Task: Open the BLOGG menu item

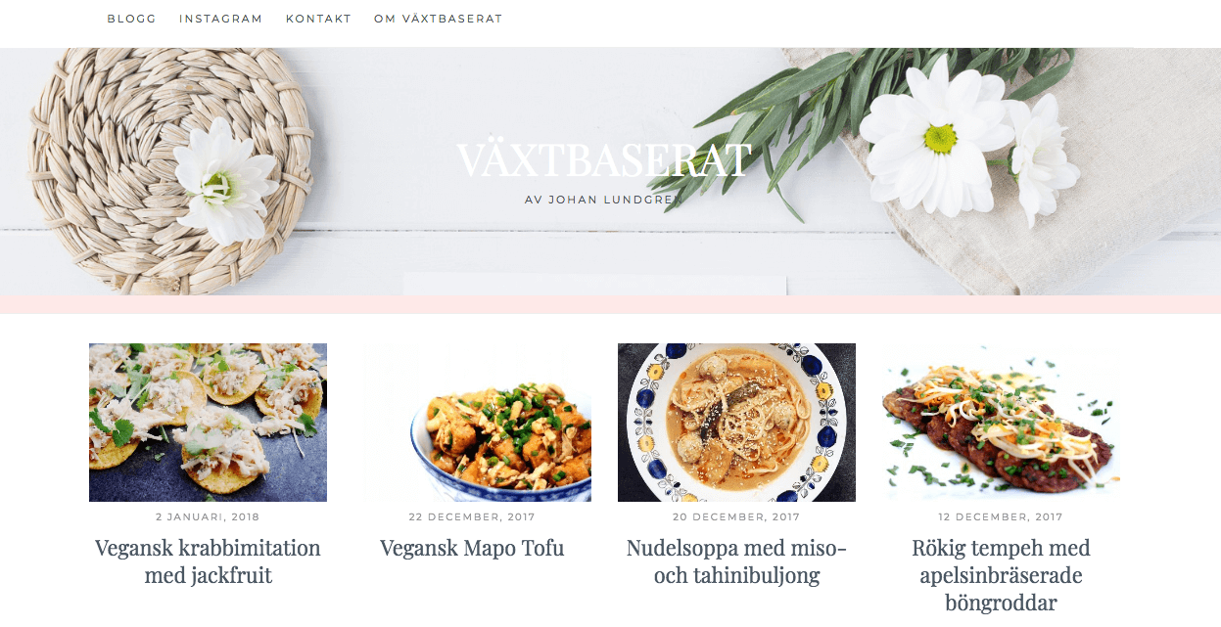Action: [131, 19]
